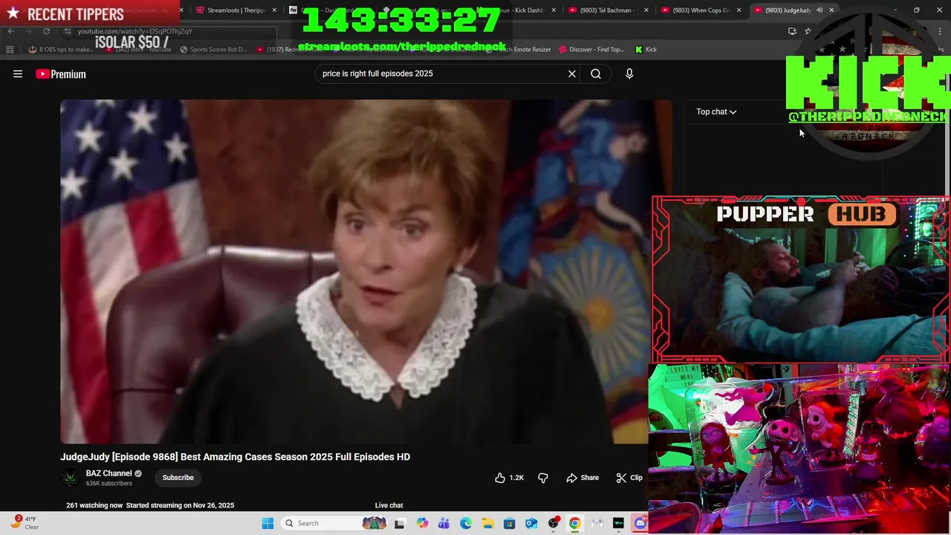Select the Live chat tab
Image resolution: width=951 pixels, height=535 pixels.
(x=389, y=505)
